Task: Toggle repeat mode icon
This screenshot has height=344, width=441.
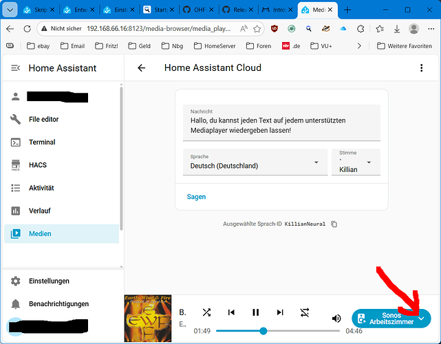Action: point(304,312)
